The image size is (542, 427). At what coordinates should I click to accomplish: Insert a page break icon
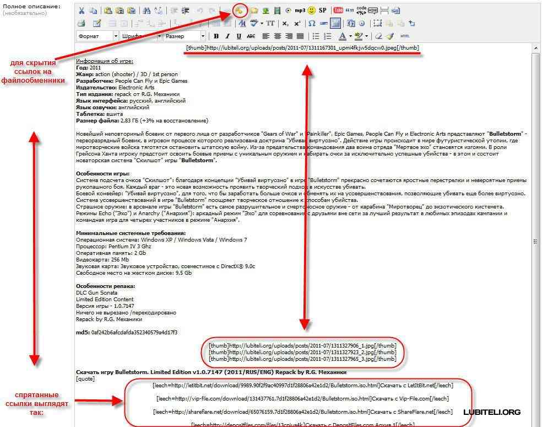384,10
